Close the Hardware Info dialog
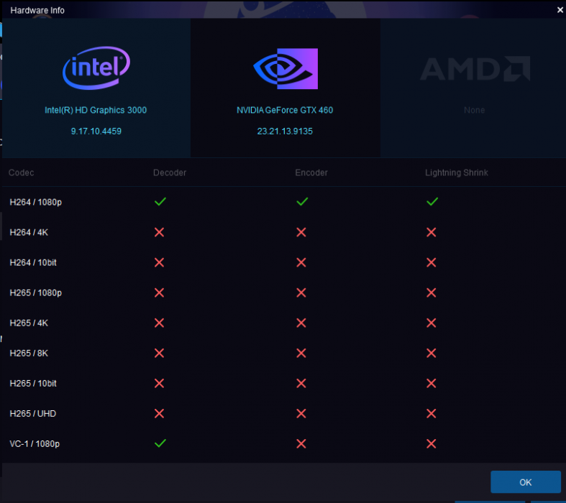The height and width of the screenshot is (503, 566). (560, 10)
